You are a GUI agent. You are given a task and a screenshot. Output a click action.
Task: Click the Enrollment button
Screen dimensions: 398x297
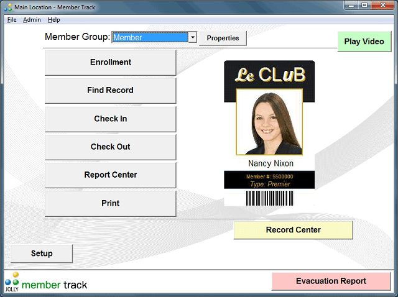coord(110,62)
